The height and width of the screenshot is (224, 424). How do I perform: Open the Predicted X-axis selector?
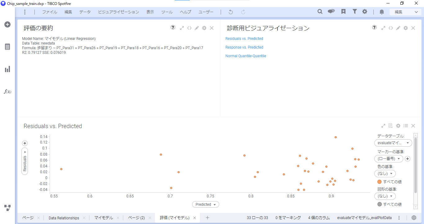click(x=205, y=205)
